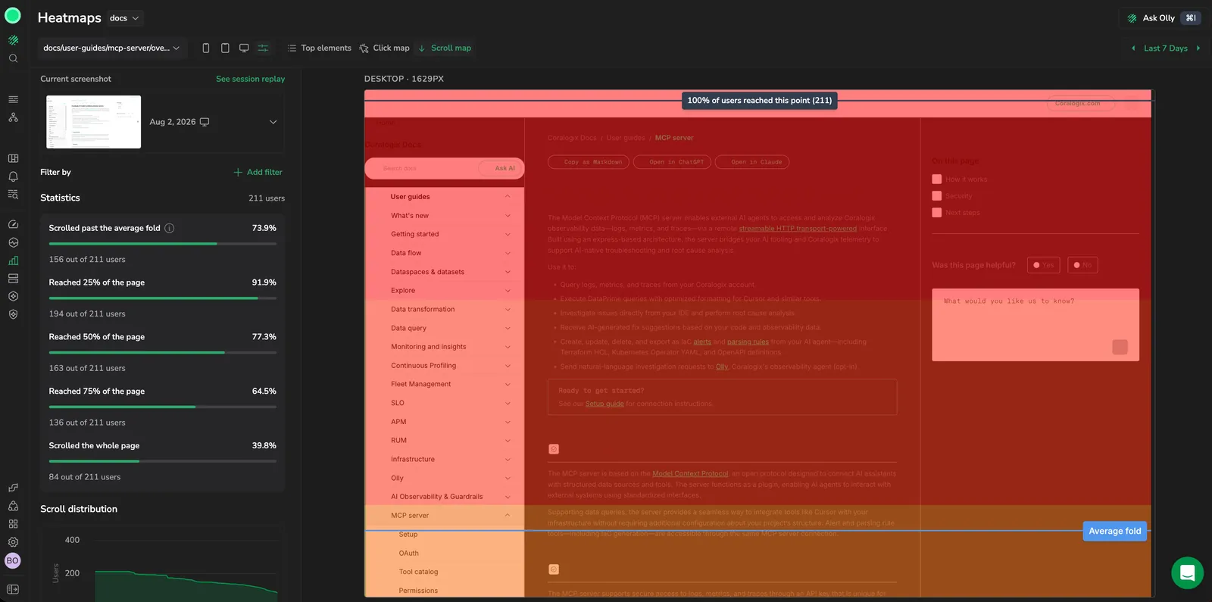This screenshot has width=1212, height=602.
Task: Click the Reached 75% of page progress bar
Action: (x=163, y=407)
